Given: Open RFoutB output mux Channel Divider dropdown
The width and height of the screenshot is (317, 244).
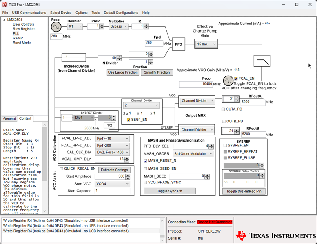Looking at the screenshot, I should pyautogui.click(x=197, y=130).
